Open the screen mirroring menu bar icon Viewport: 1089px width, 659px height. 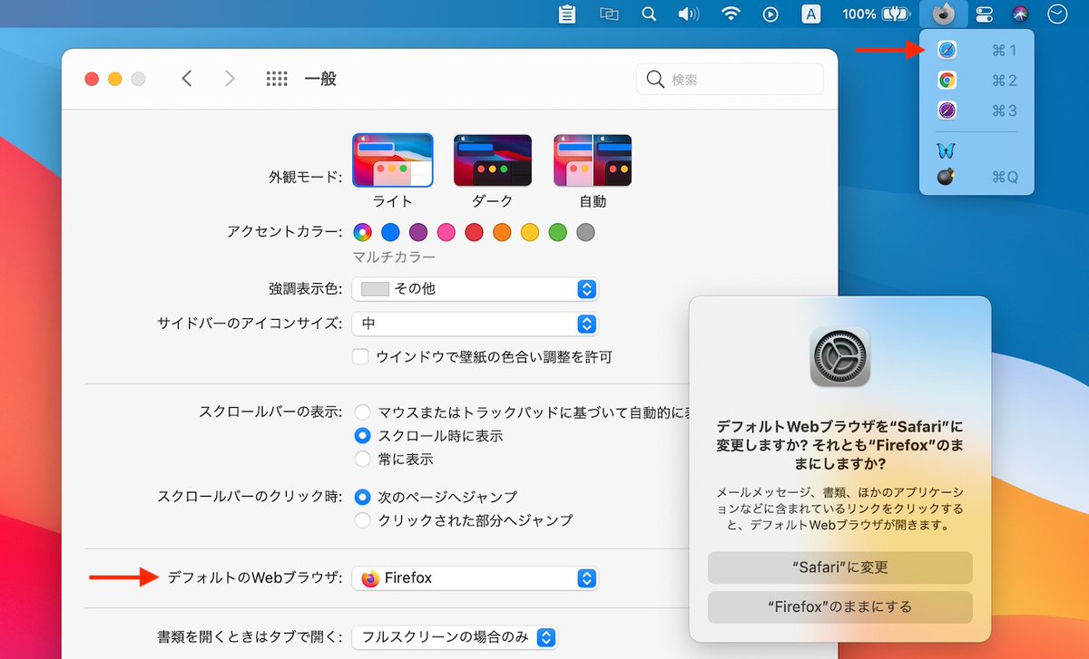608,14
